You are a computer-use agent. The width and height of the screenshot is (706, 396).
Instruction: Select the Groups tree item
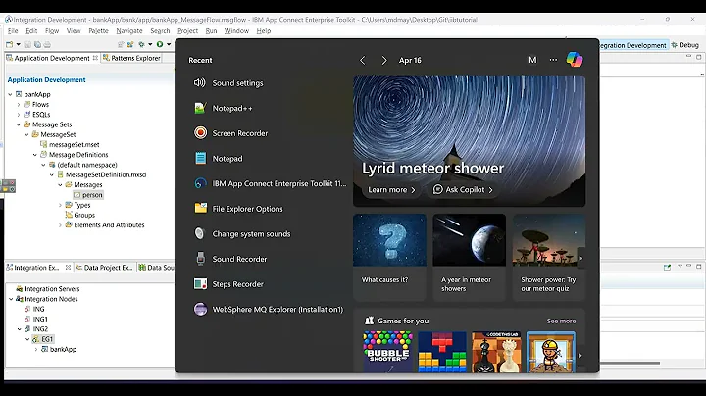80,215
